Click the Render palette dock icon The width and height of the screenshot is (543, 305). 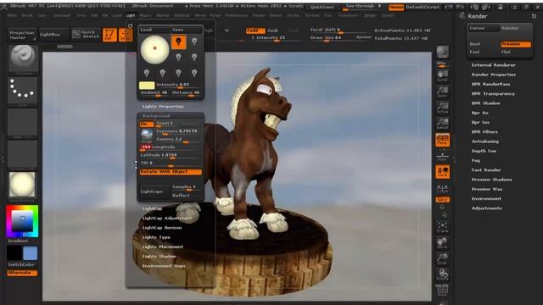(534, 16)
